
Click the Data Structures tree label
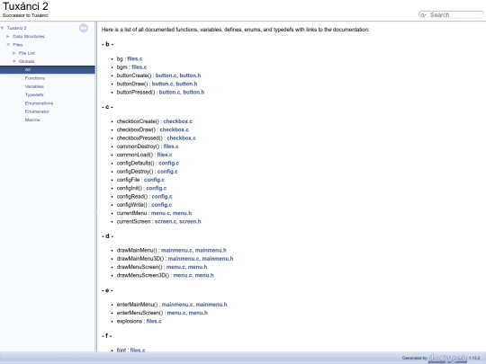pos(29,36)
